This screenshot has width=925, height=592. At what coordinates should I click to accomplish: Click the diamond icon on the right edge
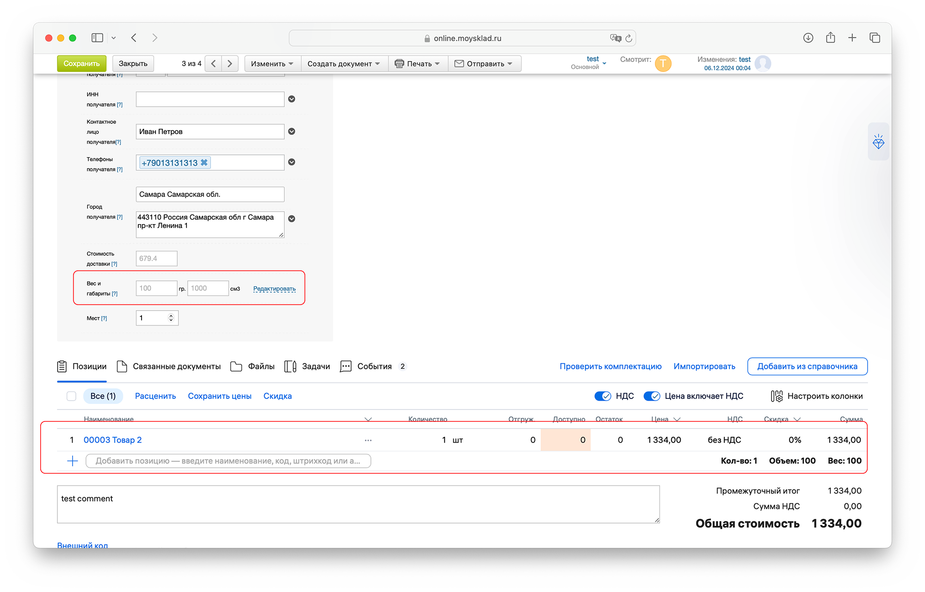coord(878,142)
